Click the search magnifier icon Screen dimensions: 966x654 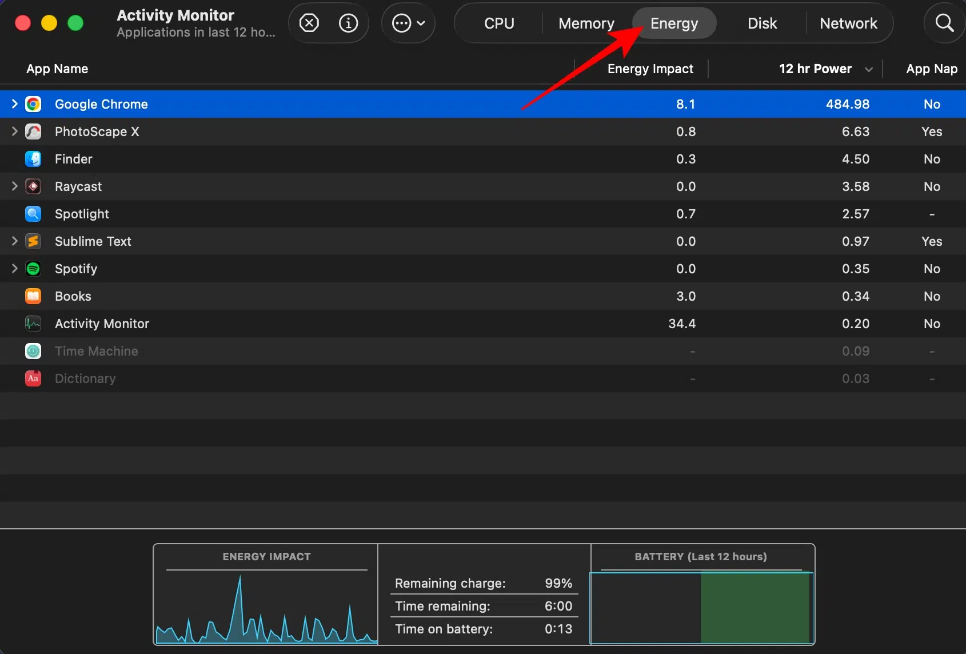(944, 23)
